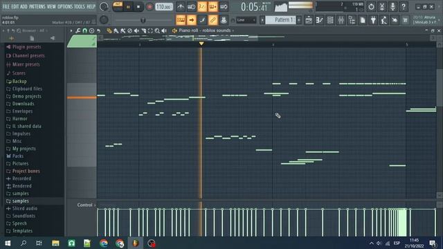This screenshot has height=249, width=443.
Task: Open the FILE menu
Action: tap(6, 6)
